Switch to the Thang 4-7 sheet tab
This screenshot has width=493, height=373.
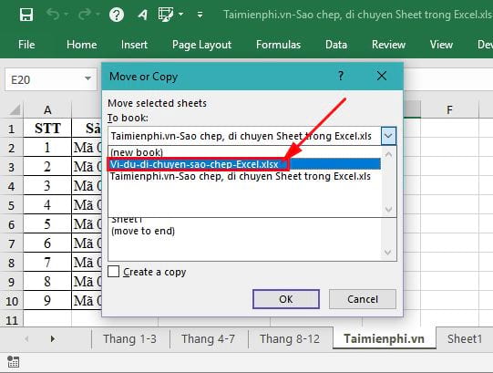pos(208,338)
